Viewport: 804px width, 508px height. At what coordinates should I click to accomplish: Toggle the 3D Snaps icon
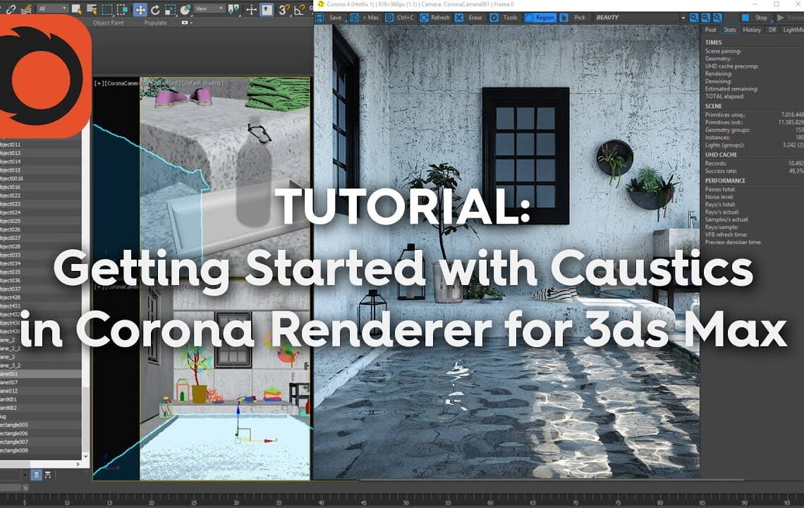tap(284, 9)
